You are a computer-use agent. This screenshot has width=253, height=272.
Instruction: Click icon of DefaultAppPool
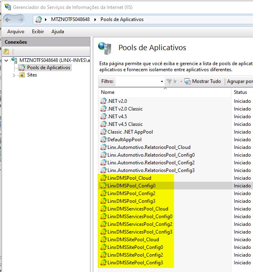click(103, 140)
